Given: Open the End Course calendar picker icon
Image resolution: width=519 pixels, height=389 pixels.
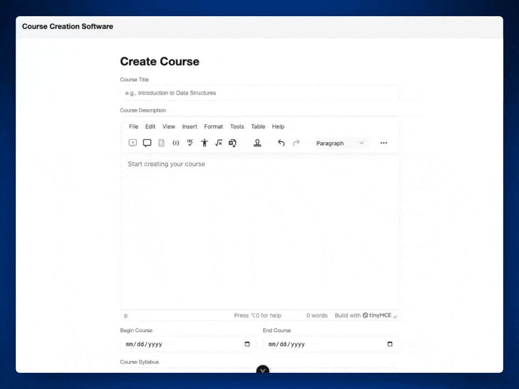Looking at the screenshot, I should click(389, 344).
